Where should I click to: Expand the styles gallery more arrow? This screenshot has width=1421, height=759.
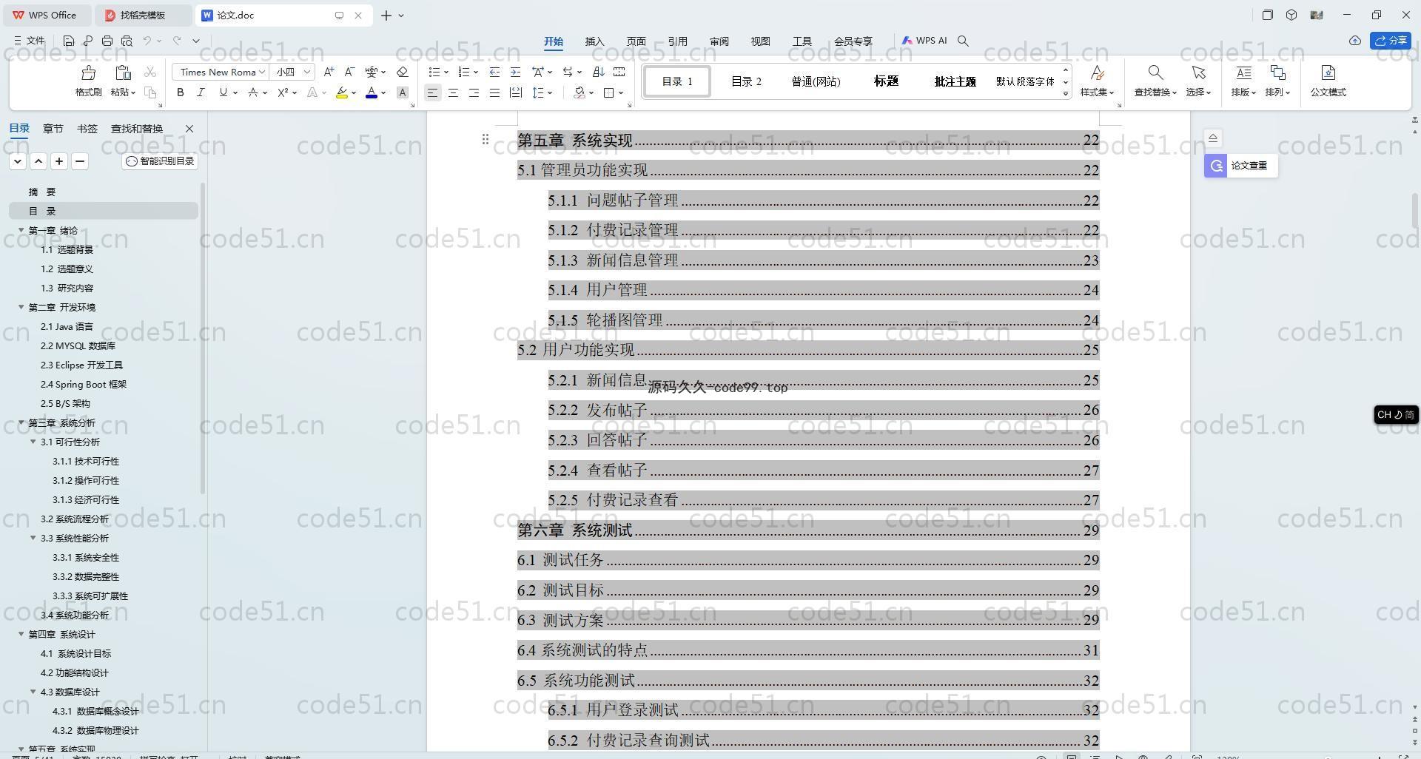pos(1066,94)
